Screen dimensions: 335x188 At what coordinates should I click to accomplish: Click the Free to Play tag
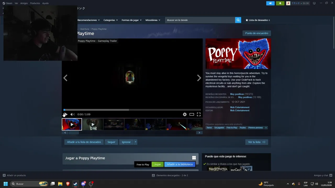[232, 128]
